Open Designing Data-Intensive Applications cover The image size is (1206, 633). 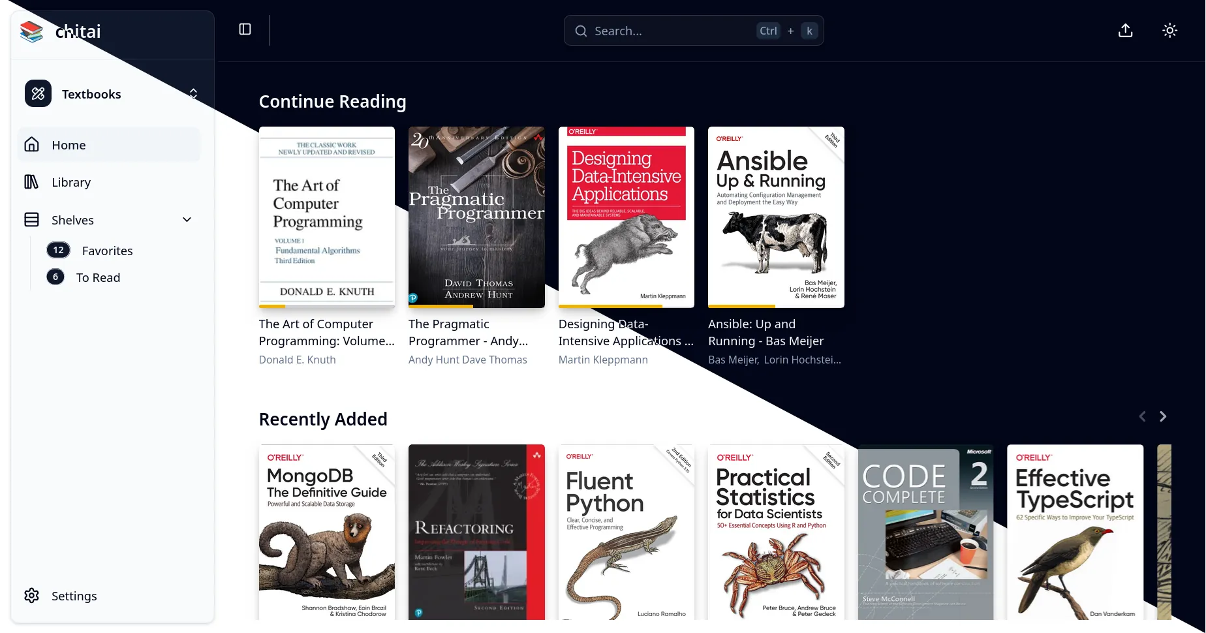point(626,217)
